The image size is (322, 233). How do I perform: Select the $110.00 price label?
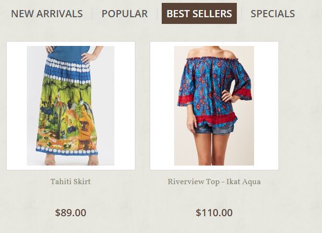[x=214, y=212]
